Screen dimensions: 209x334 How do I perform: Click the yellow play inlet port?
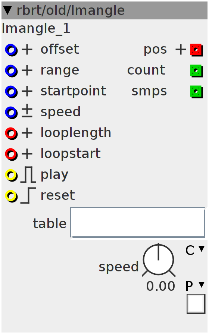pyautogui.click(x=11, y=175)
